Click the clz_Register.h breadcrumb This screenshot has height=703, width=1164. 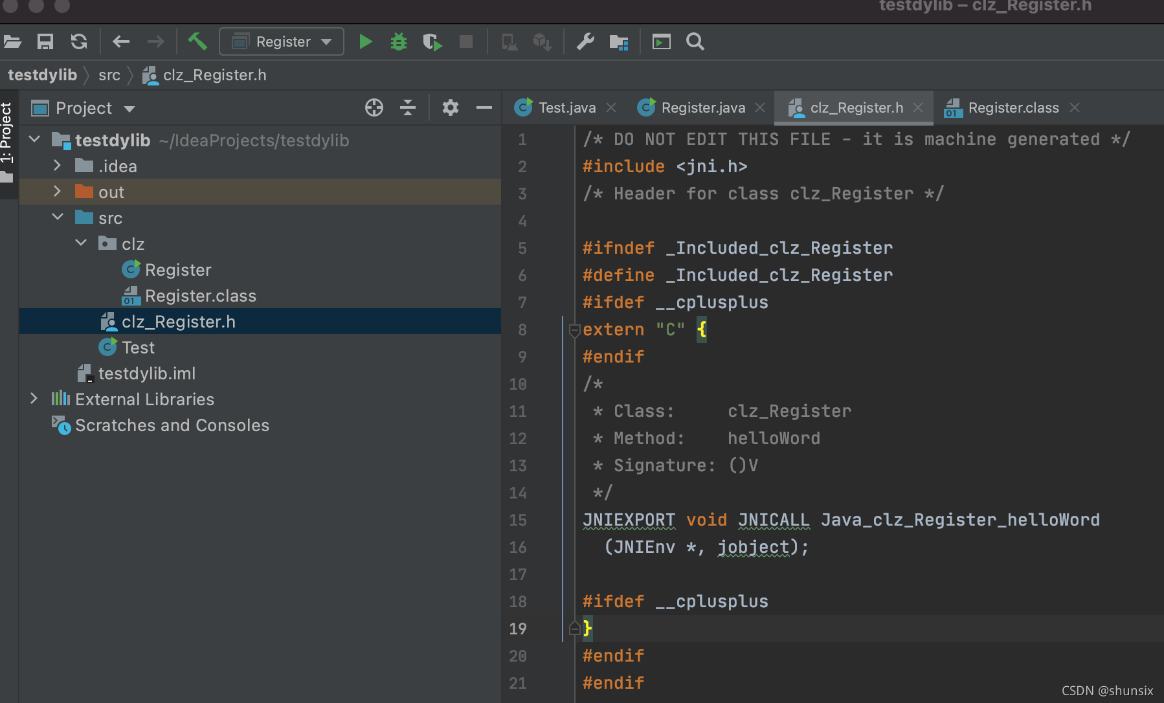pyautogui.click(x=205, y=75)
